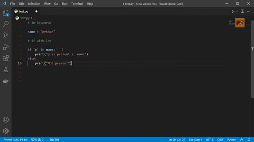Image resolution: width=254 pixels, height=142 pixels.
Task: Open the Accounts menu
Action: click(6, 120)
